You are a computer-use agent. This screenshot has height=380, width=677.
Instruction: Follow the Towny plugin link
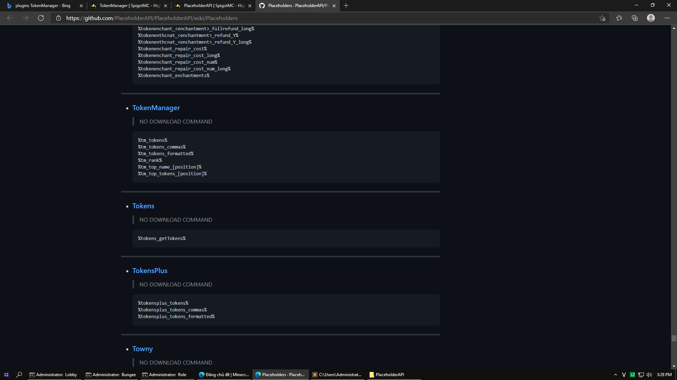142,349
